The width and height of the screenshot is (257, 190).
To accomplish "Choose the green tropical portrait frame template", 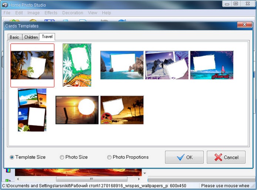I will point(77,65).
